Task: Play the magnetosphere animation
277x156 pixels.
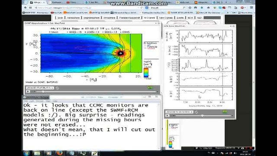Action: point(28,91)
